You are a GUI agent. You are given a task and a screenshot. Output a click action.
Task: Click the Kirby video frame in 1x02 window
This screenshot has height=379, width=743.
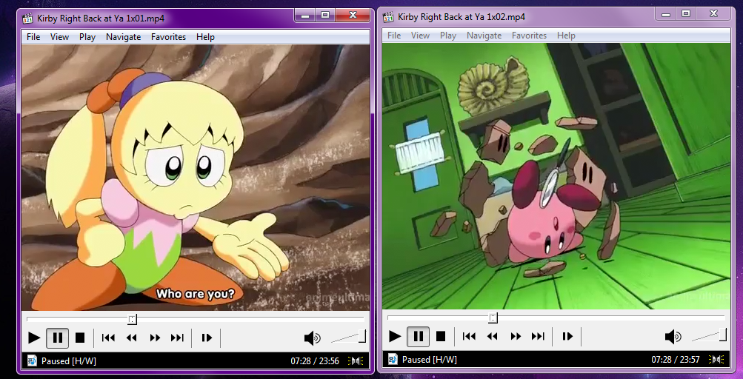[x=556, y=176]
